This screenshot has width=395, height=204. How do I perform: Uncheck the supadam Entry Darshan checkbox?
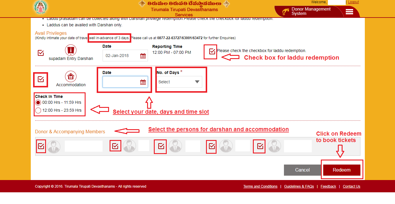(41, 53)
